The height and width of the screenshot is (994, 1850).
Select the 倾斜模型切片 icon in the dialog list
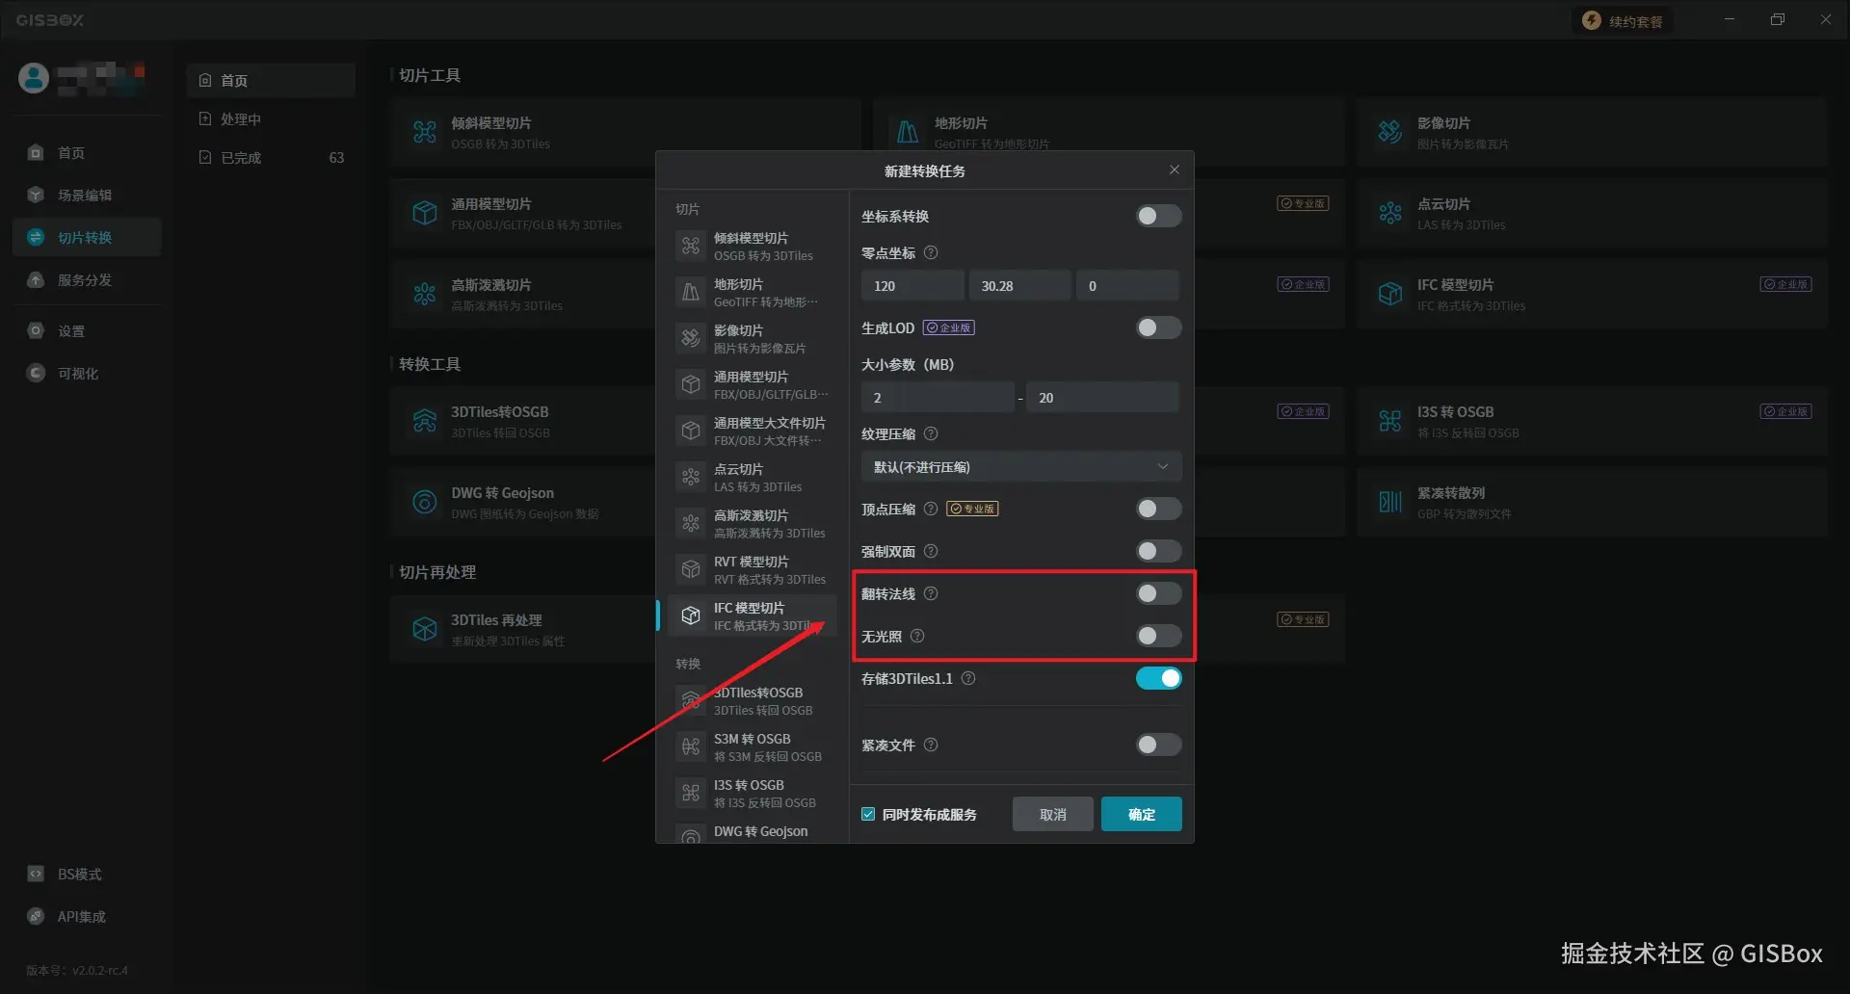(x=691, y=246)
